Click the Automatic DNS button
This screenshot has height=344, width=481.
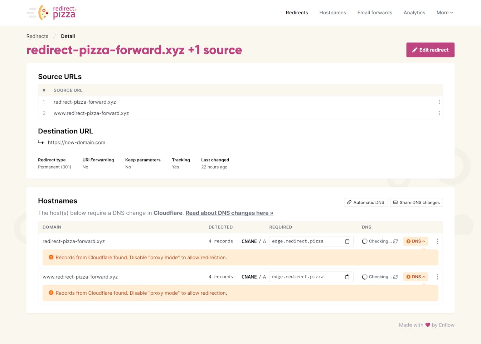pyautogui.click(x=365, y=202)
